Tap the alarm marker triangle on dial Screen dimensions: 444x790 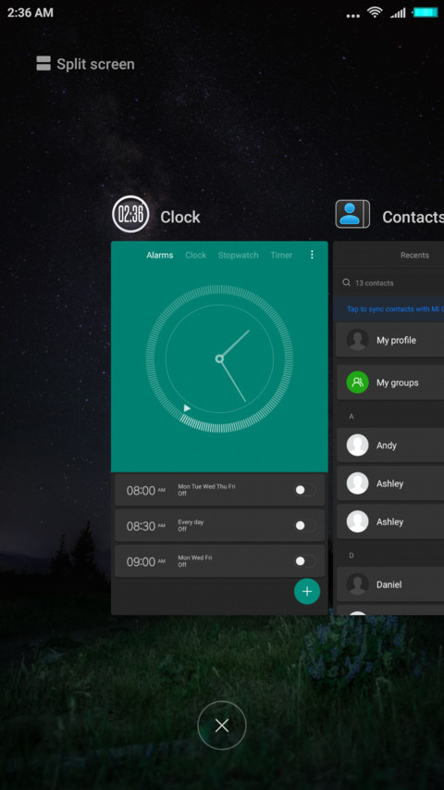click(187, 408)
